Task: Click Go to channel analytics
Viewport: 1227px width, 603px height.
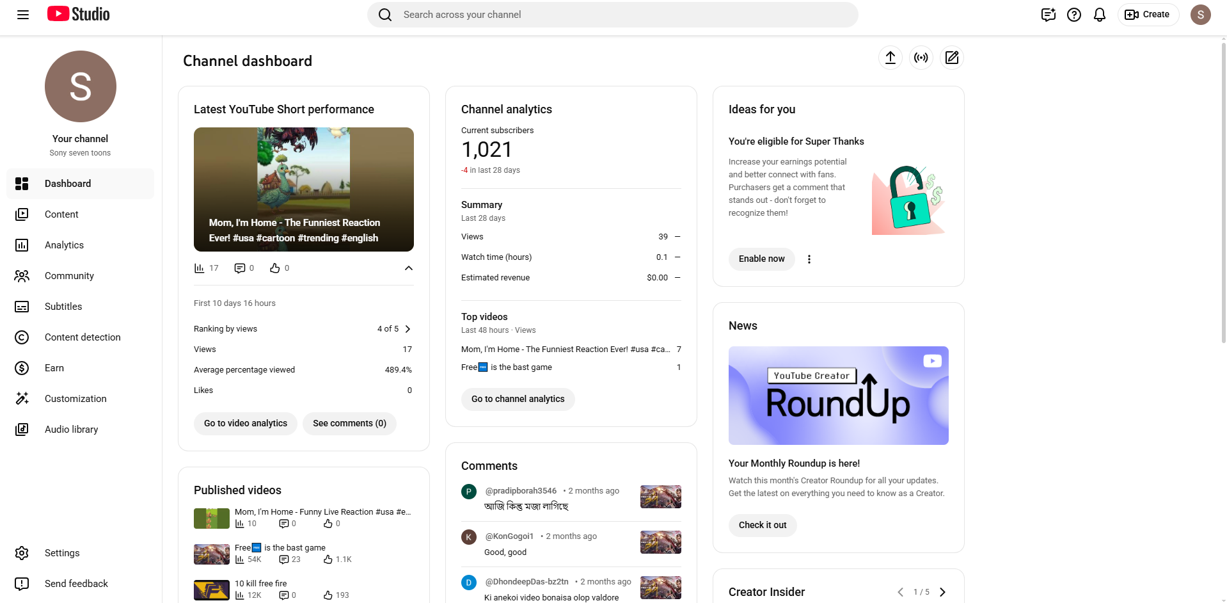Action: (x=518, y=399)
